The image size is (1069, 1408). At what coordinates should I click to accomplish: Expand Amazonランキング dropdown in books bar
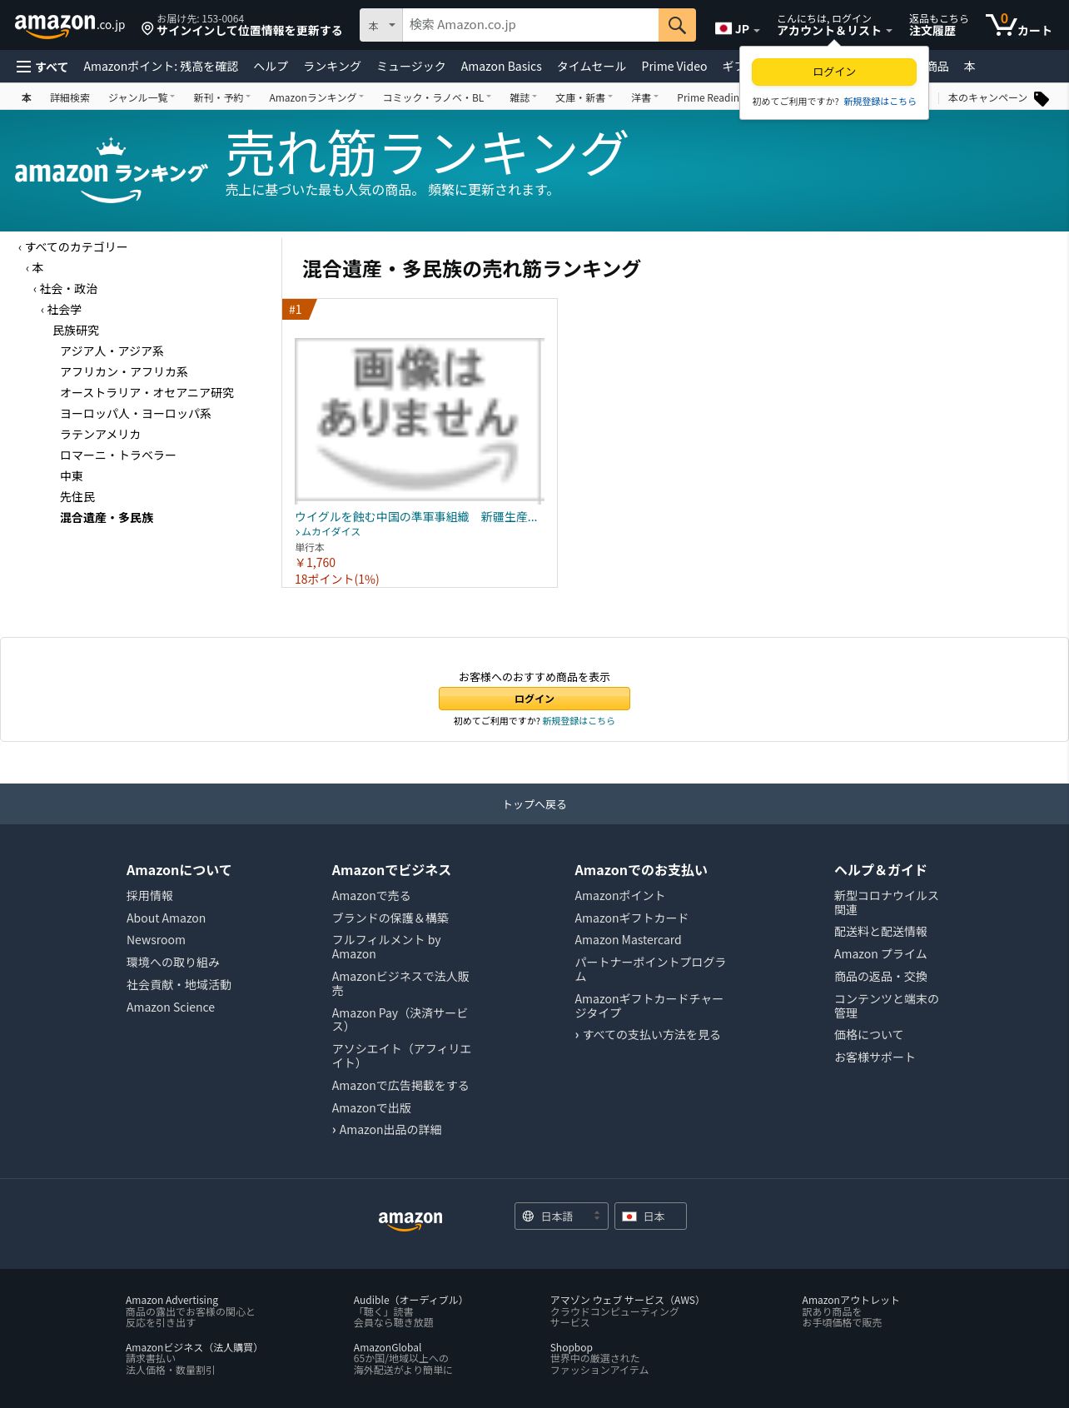[x=316, y=97]
